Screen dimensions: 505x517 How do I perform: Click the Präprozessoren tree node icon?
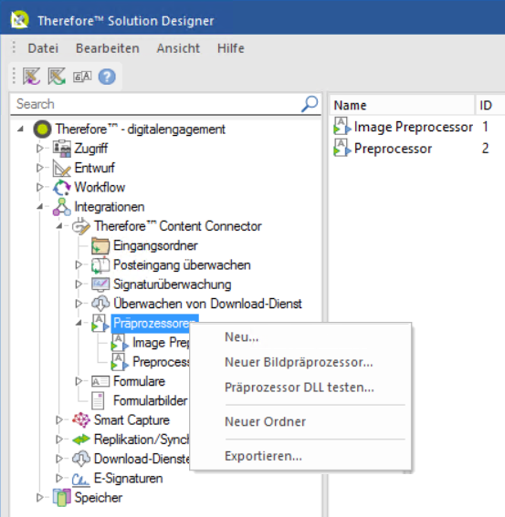(100, 323)
